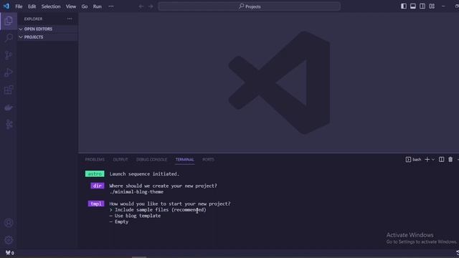This screenshot has height=258, width=459.
Task: Click the ports forwarded status bar item
Action: [10, 253]
